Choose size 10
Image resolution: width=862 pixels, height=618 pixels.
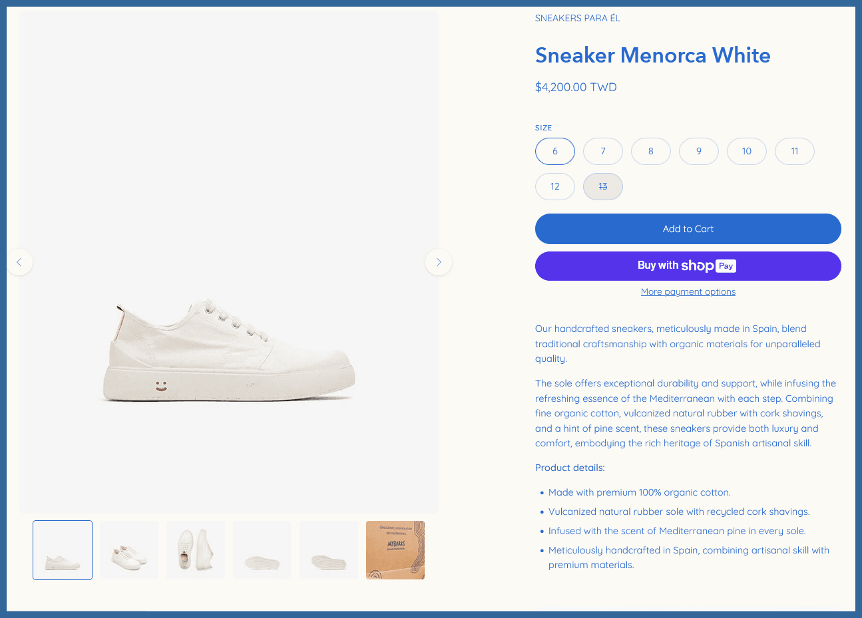(747, 151)
